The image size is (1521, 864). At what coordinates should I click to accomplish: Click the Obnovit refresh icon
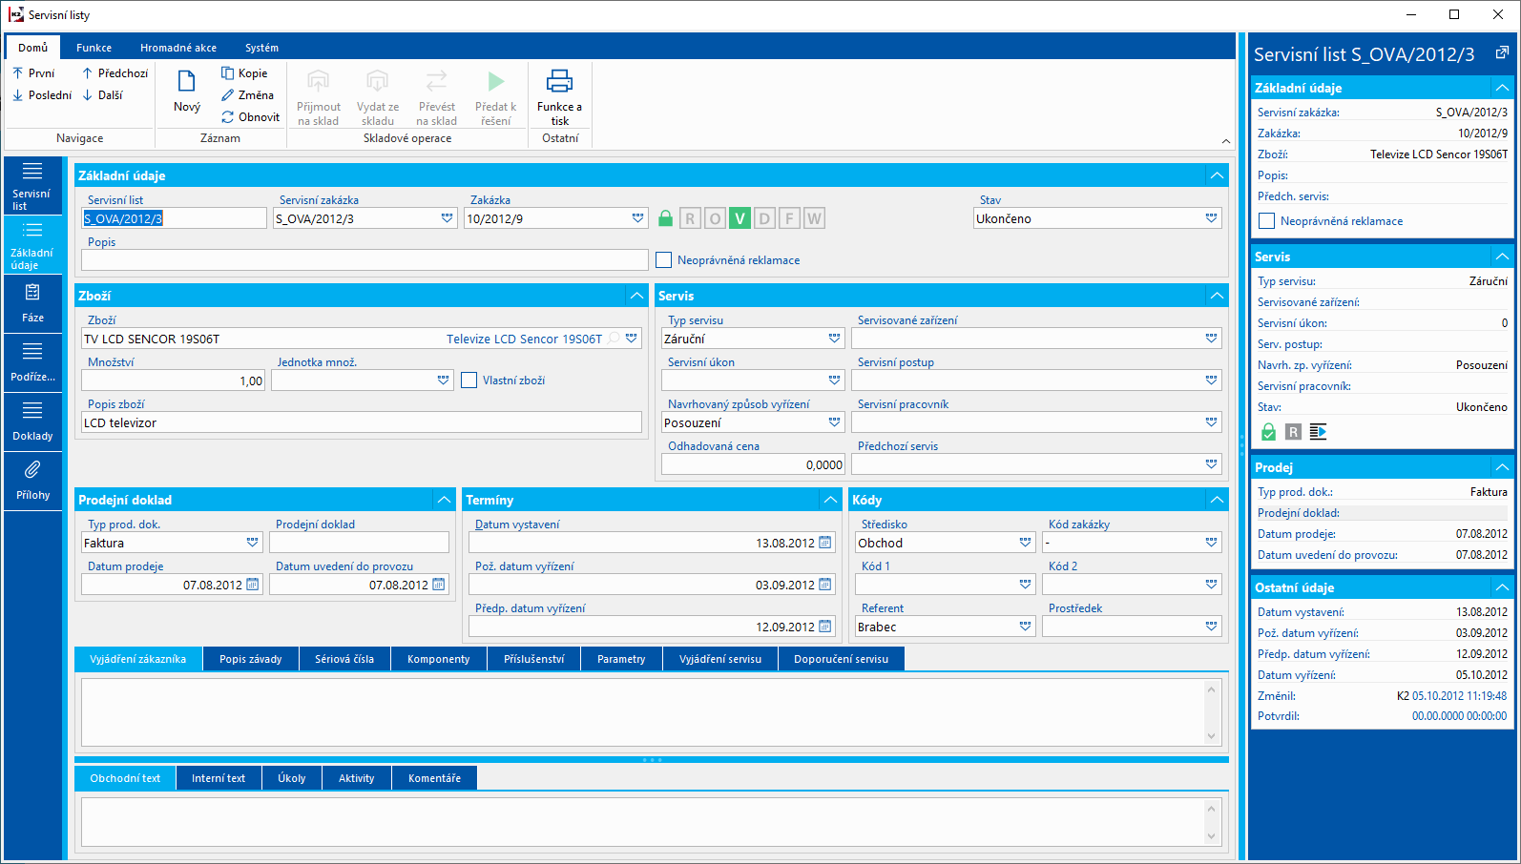point(228,117)
